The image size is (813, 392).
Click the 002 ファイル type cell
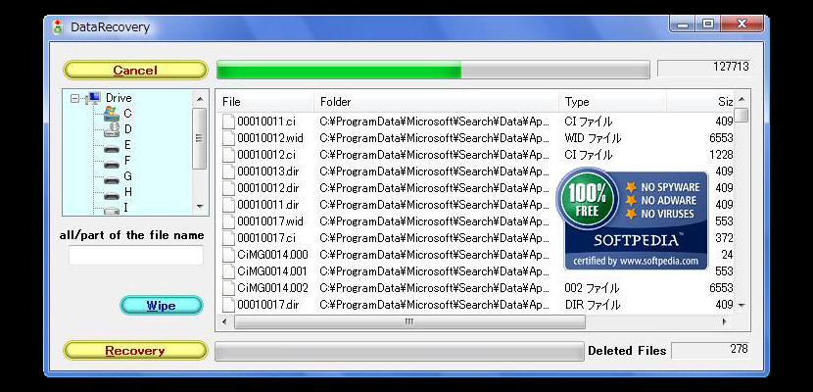592,288
